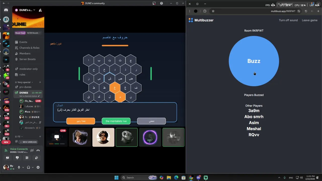Image resolution: width=322 pixels, height=181 pixels.
Task: Click the green 'the mentalists' button
Action: pos(116,121)
